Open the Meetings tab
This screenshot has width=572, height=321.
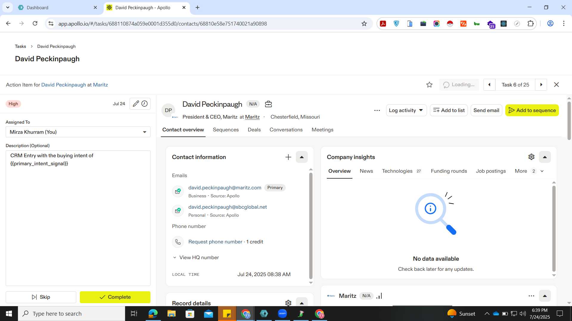[x=322, y=130]
